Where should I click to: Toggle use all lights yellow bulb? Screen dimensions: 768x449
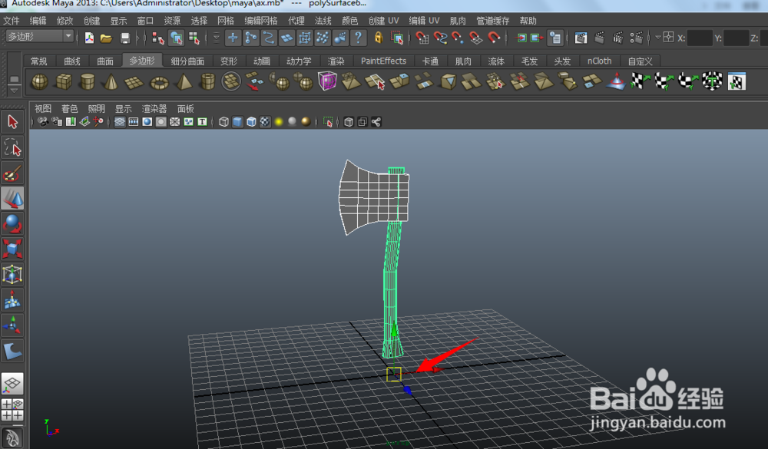point(279,122)
